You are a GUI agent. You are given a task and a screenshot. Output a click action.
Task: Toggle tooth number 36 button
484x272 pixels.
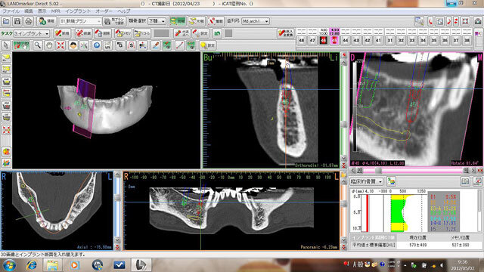(x=445, y=40)
